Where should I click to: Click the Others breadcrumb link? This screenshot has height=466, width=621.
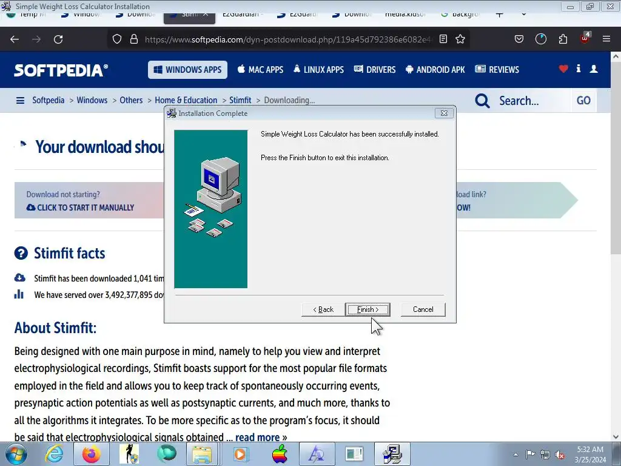[131, 100]
